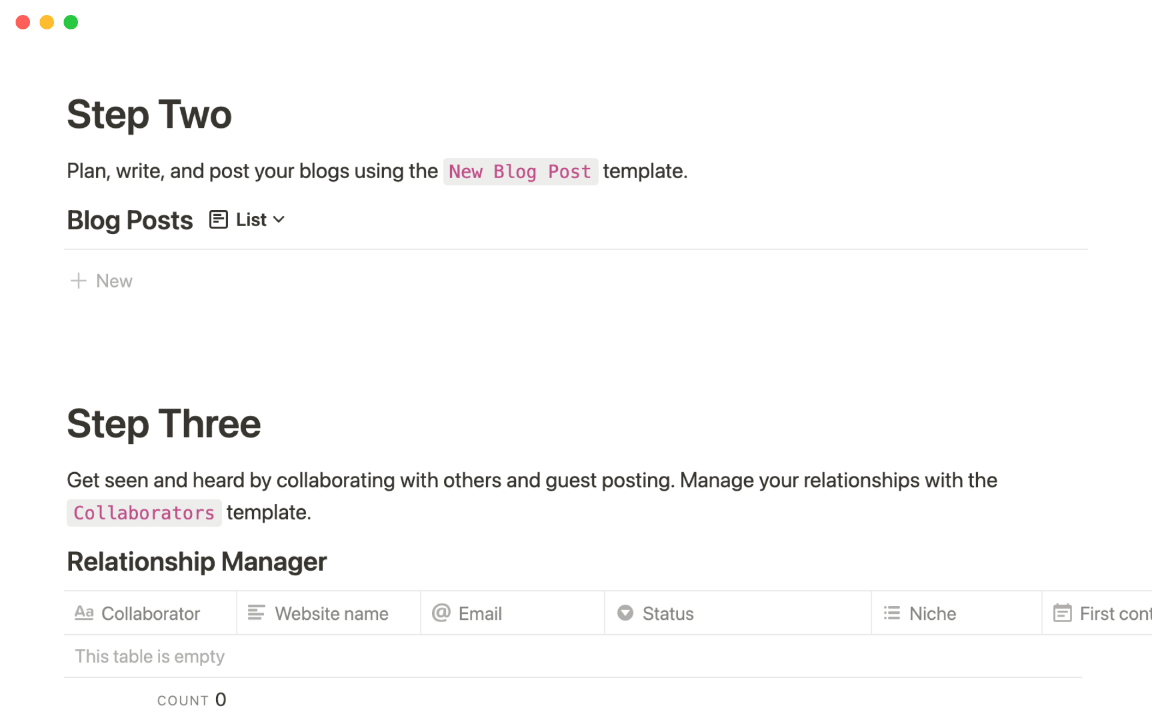The height and width of the screenshot is (720, 1152).
Task: Click the list view icon beside Blog Posts
Action: coord(218,220)
